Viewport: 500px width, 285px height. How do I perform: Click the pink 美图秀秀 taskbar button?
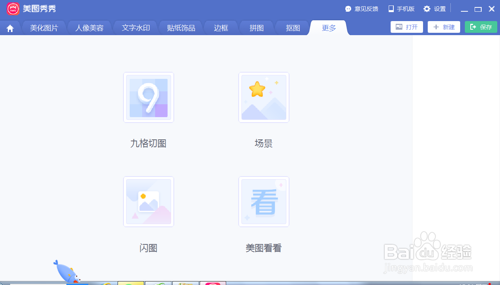(x=213, y=283)
